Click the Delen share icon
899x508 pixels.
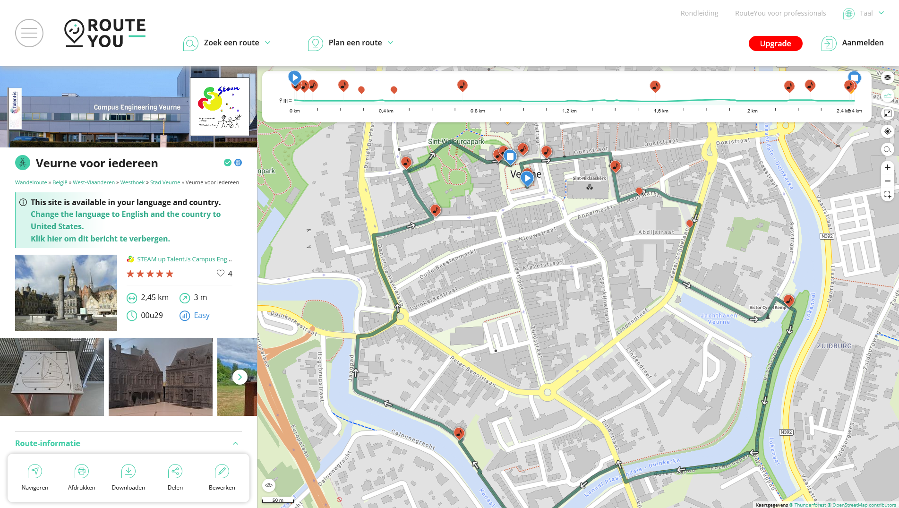tap(175, 471)
